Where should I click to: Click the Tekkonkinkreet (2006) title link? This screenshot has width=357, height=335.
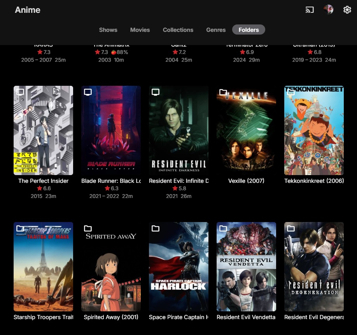tap(314, 181)
